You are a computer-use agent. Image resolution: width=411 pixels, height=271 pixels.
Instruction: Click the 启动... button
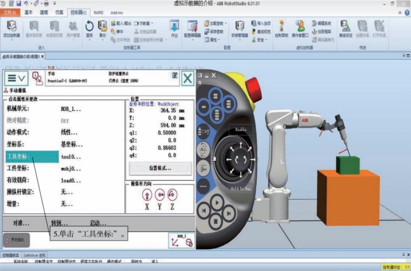(98, 223)
